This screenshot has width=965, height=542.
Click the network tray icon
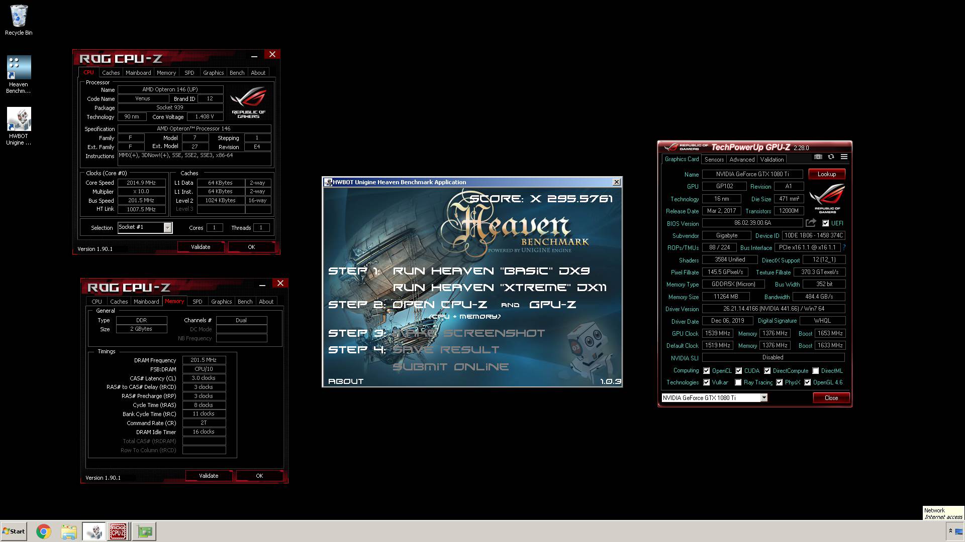959,531
